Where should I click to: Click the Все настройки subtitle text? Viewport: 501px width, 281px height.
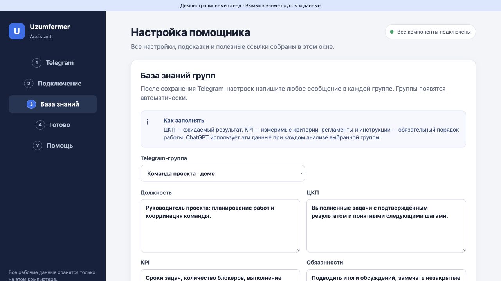232,47
